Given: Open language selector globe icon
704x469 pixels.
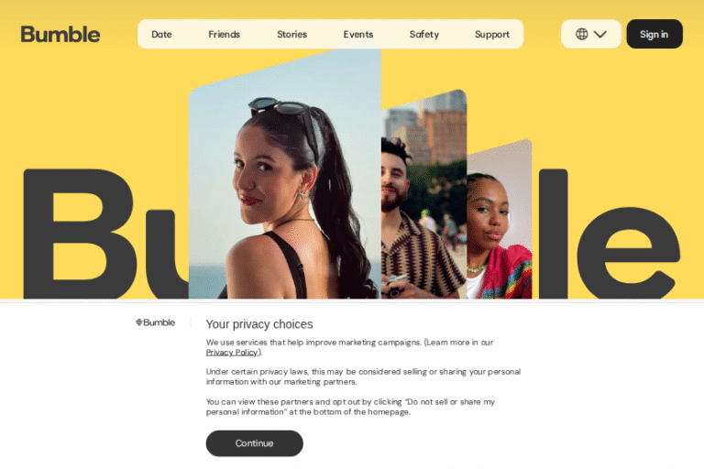Looking at the screenshot, I should [581, 34].
